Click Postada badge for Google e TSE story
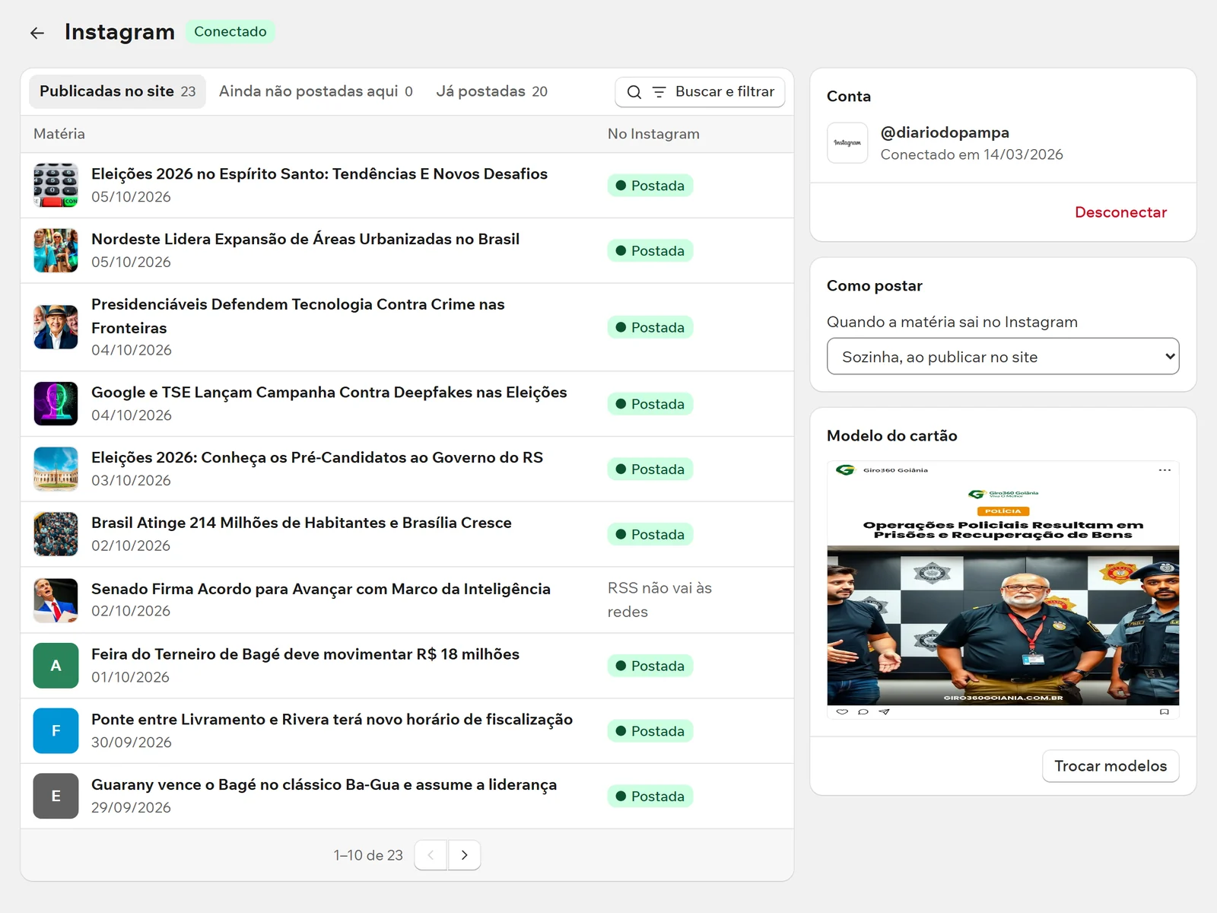Image resolution: width=1217 pixels, height=913 pixels. pyautogui.click(x=650, y=404)
